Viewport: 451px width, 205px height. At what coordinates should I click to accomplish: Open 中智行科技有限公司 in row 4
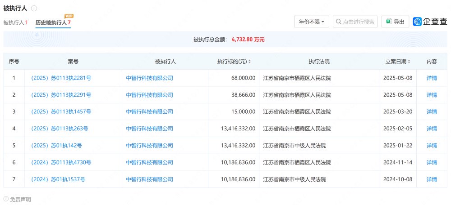150,129
